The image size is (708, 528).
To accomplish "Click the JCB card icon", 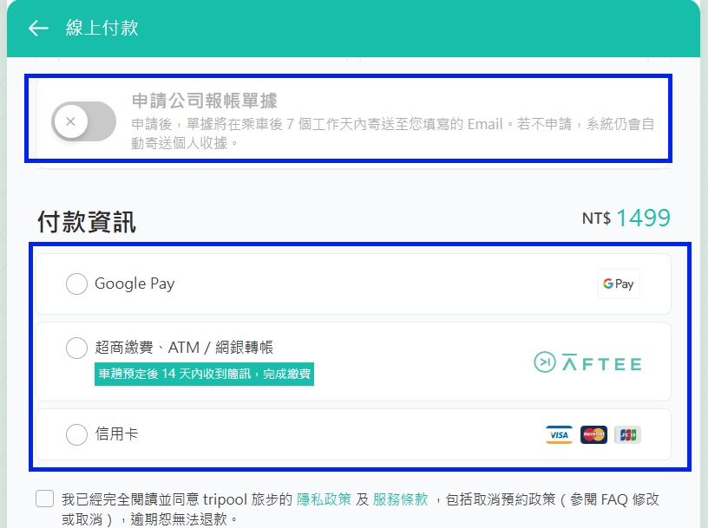I will click(x=626, y=433).
